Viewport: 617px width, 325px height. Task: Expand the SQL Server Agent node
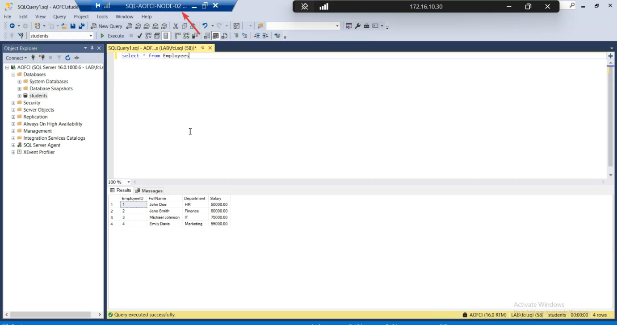coord(13,145)
